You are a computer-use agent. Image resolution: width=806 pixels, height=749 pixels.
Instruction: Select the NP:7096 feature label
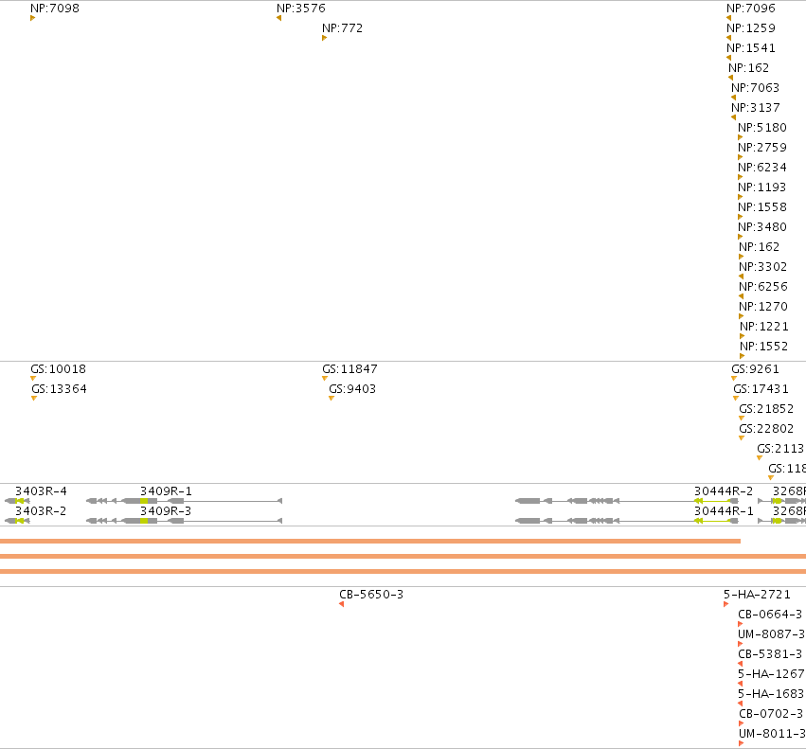pyautogui.click(x=750, y=9)
